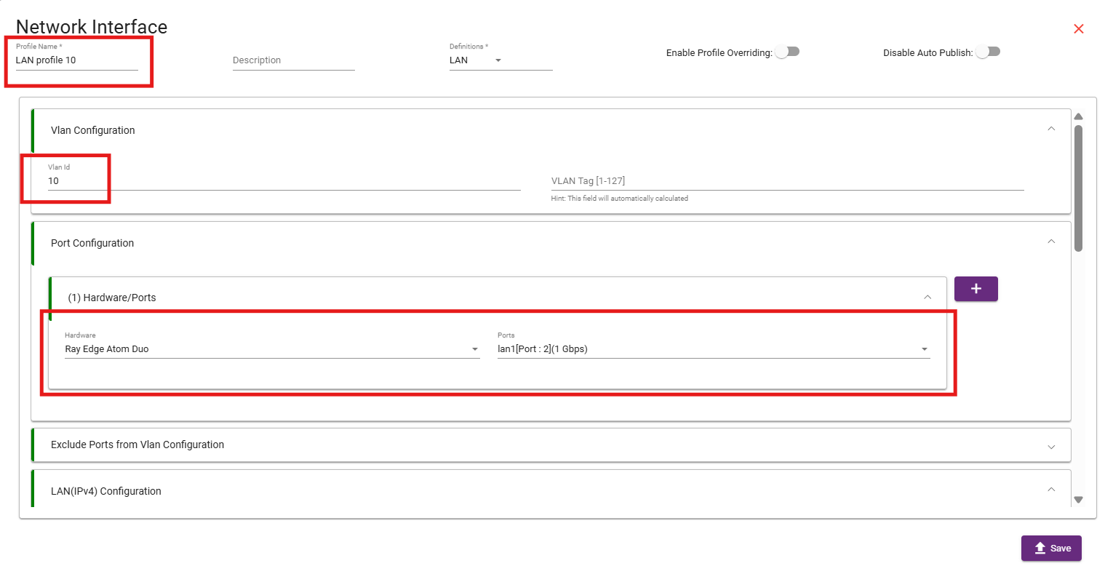Click the vertical scrollbar thumb
Screen dimensions: 1113x566
coord(1079,188)
